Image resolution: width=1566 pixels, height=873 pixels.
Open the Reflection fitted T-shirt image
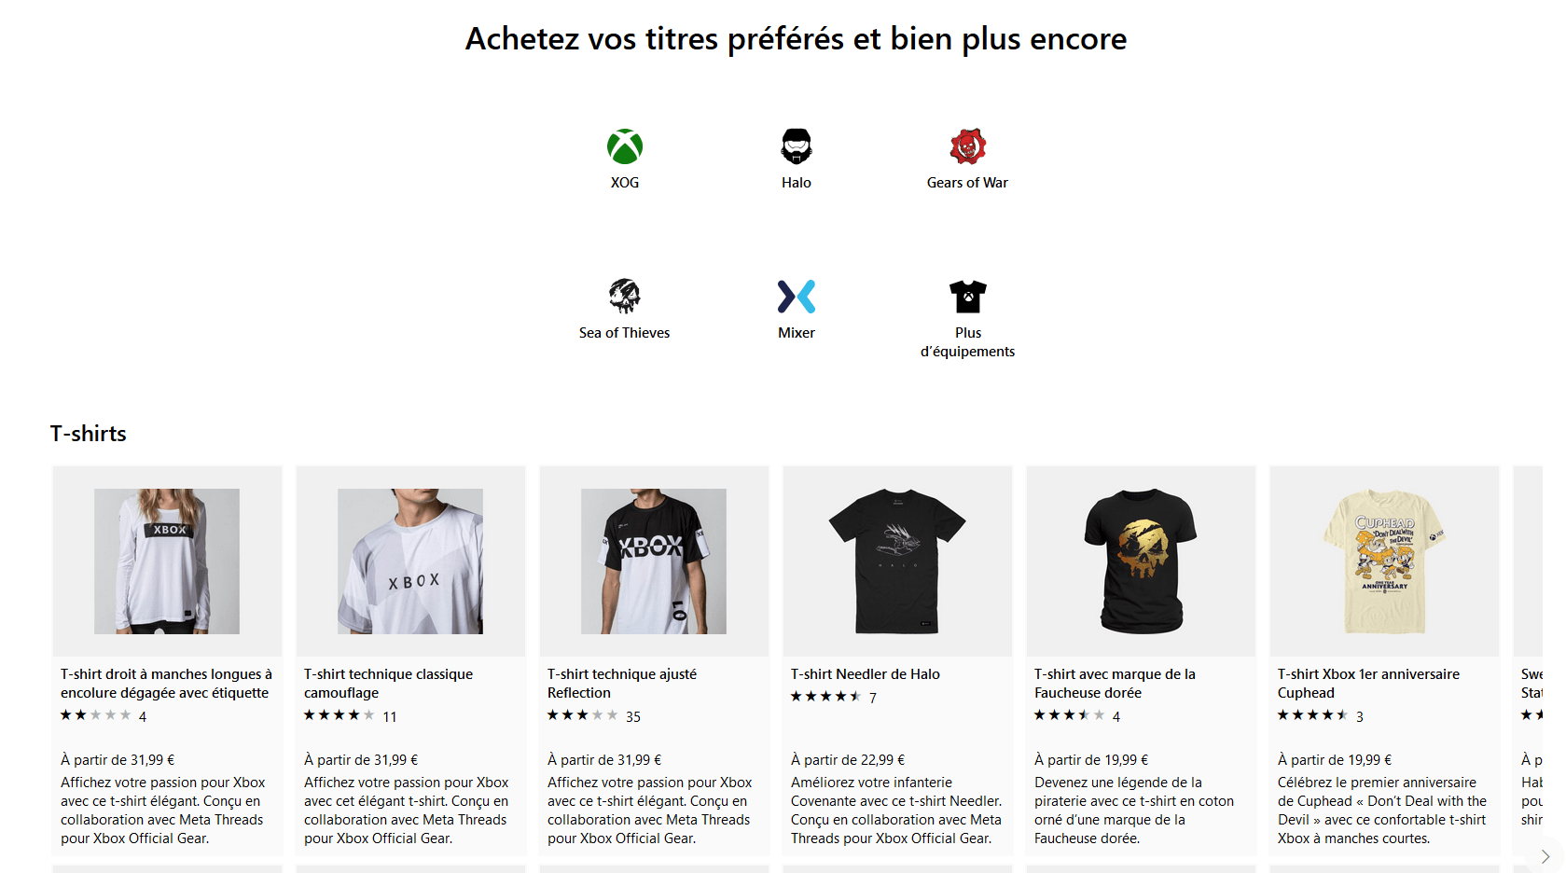coord(654,561)
